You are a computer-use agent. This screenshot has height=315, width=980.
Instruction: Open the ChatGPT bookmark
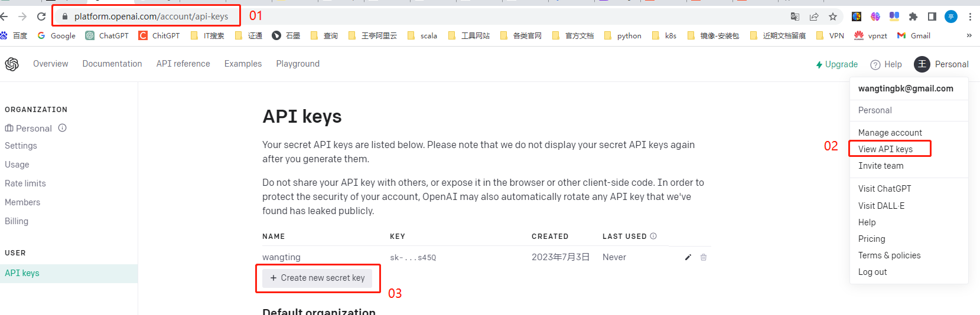coord(107,35)
